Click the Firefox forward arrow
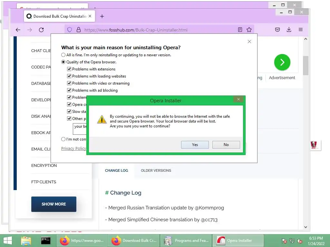Screen dimensions: 330x247 (x=30, y=30)
